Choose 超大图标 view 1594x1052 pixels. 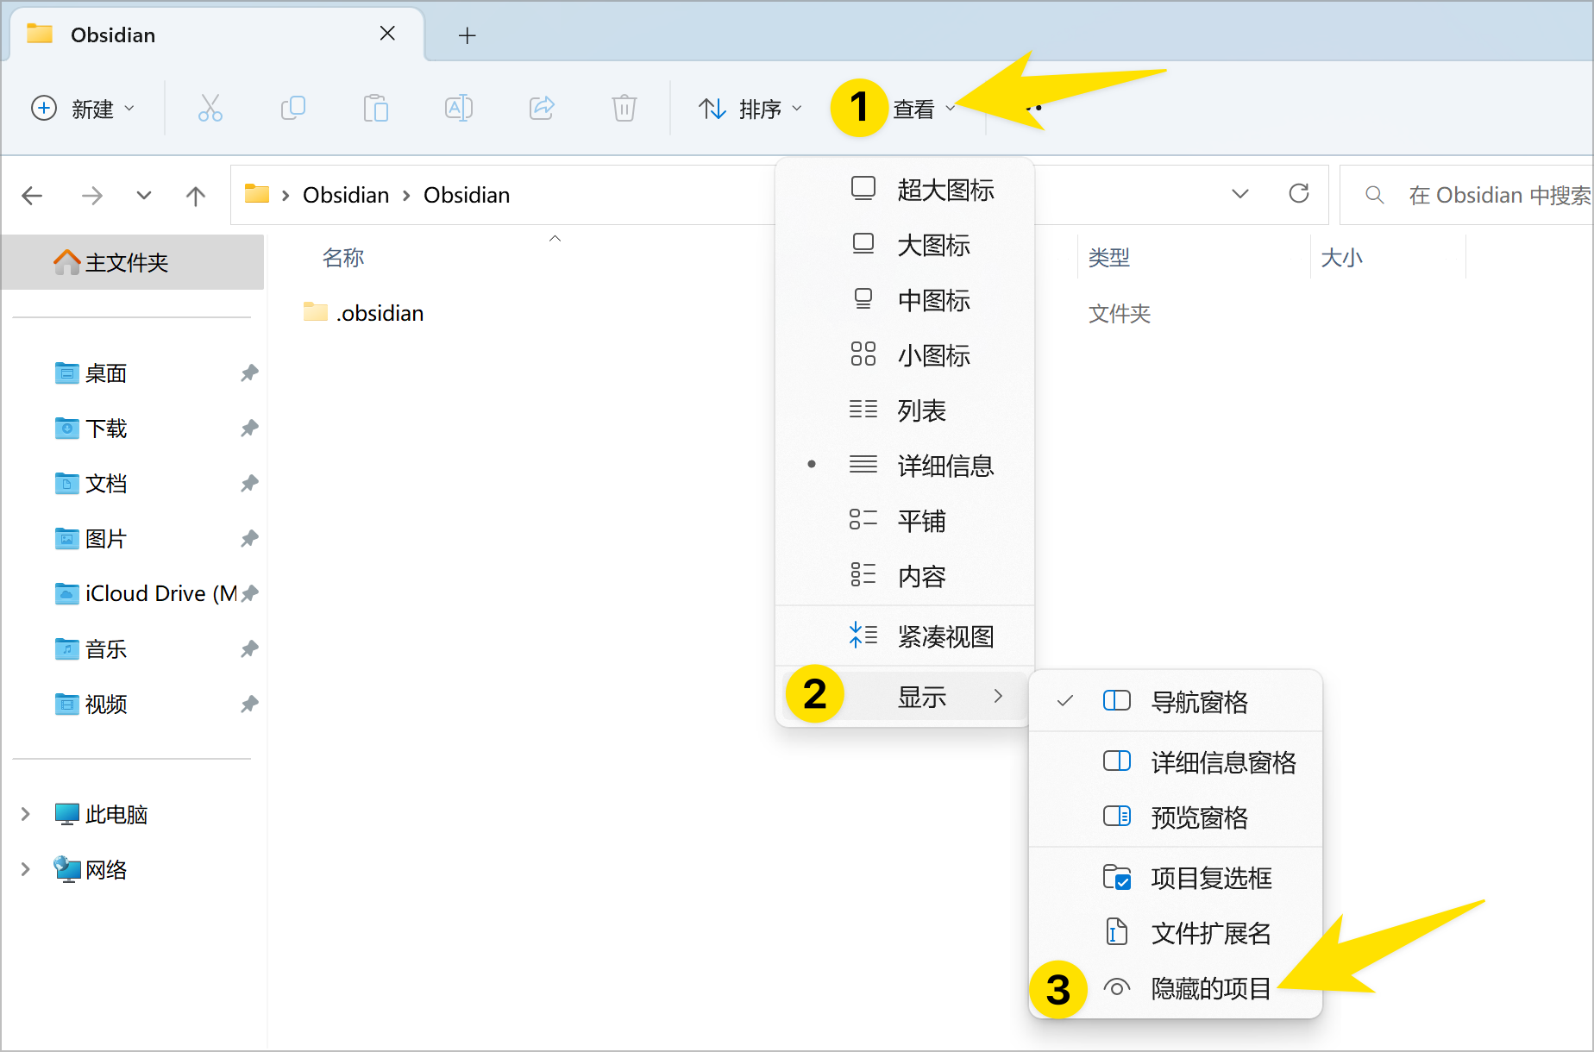click(x=905, y=190)
